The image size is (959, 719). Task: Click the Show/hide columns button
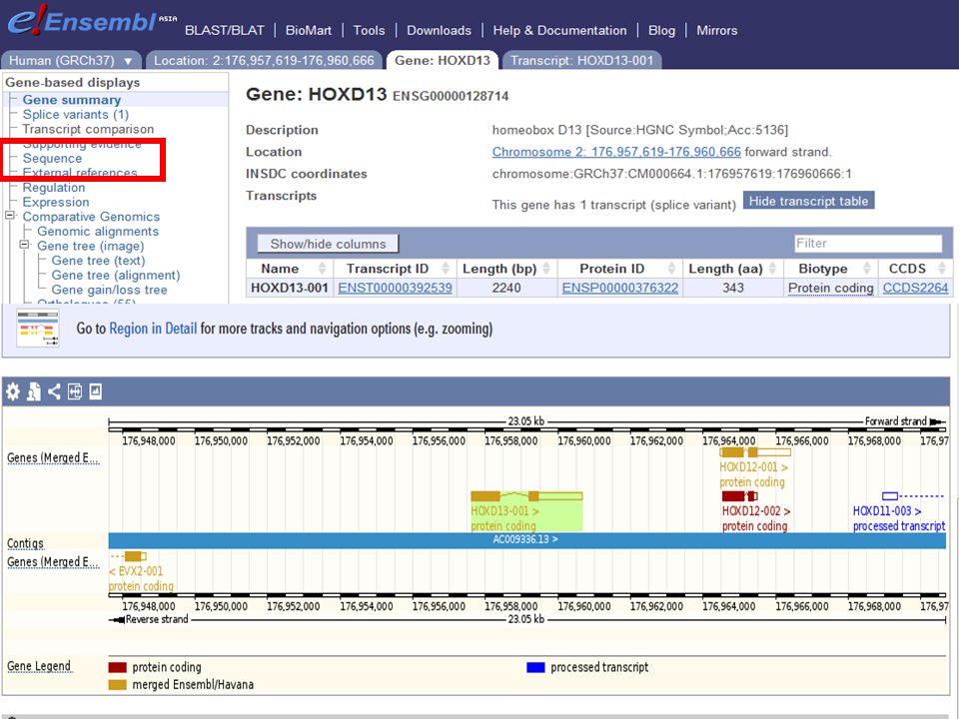[x=328, y=244]
